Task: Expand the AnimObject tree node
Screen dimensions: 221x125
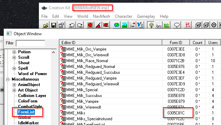Action: 14,85
